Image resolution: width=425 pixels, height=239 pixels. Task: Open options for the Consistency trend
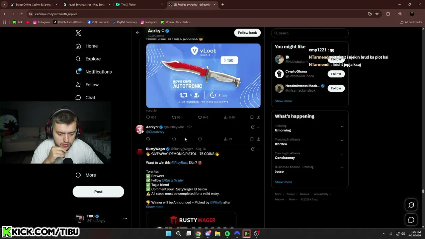tap(343, 154)
